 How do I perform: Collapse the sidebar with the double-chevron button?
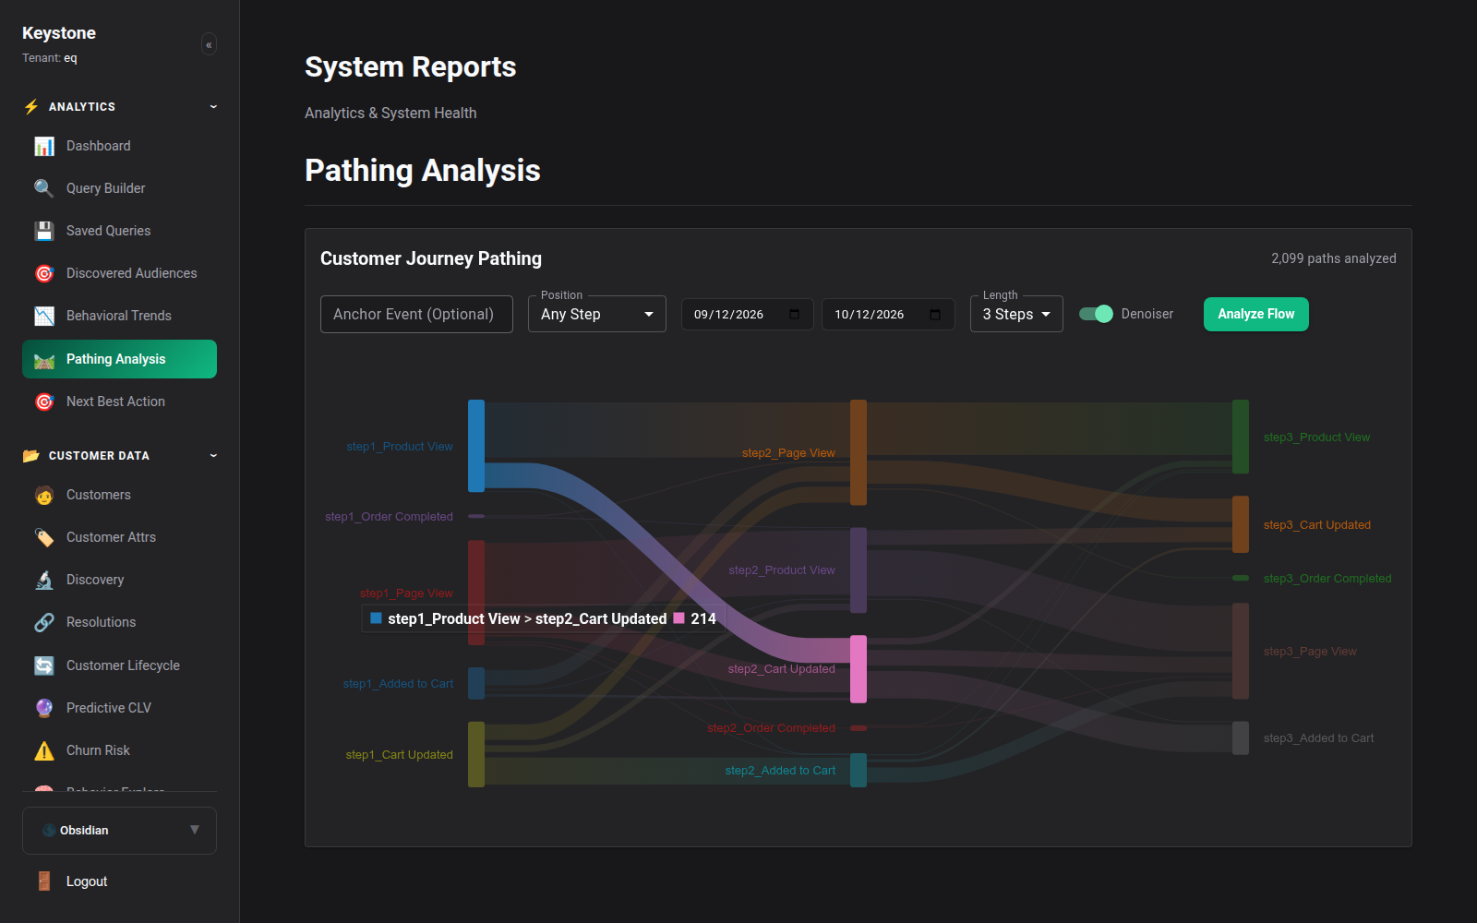(x=209, y=44)
